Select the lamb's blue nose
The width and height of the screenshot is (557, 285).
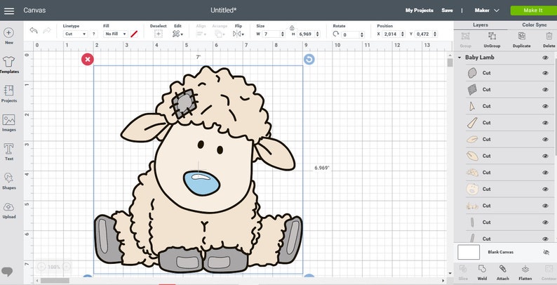click(201, 183)
